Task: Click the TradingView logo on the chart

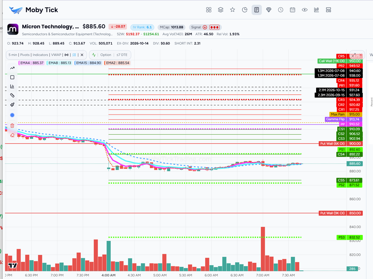Action: click(12, 266)
